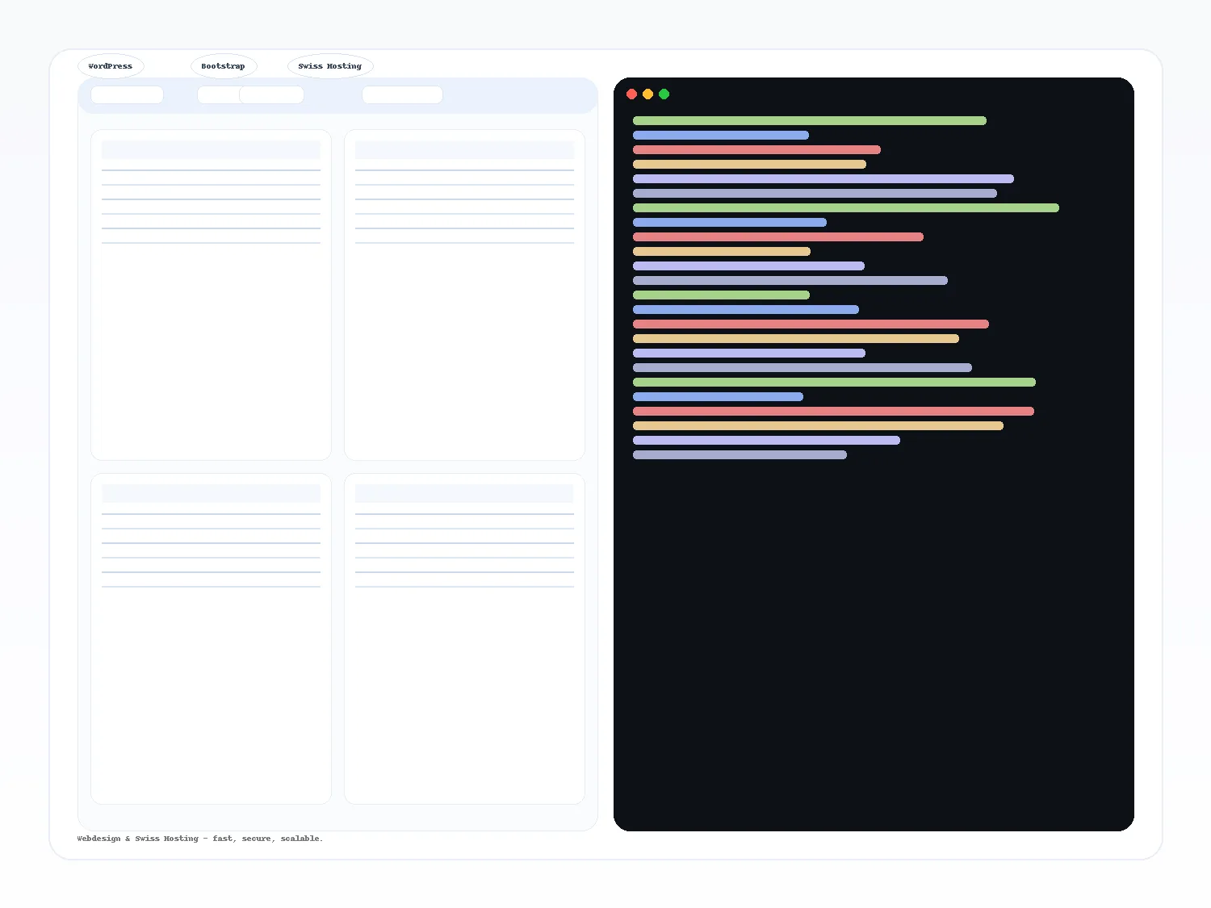This screenshot has height=908, width=1211.
Task: Click the empty dark area below the code lines
Action: [x=874, y=646]
